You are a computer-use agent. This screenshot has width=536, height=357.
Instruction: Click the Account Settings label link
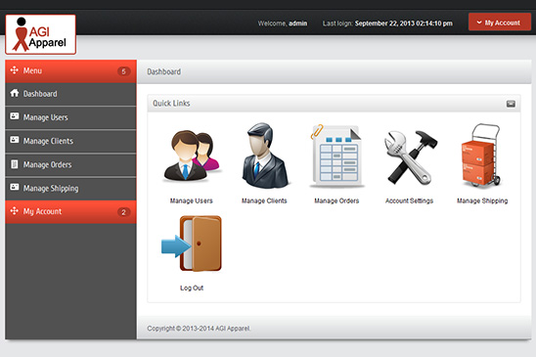click(x=409, y=201)
